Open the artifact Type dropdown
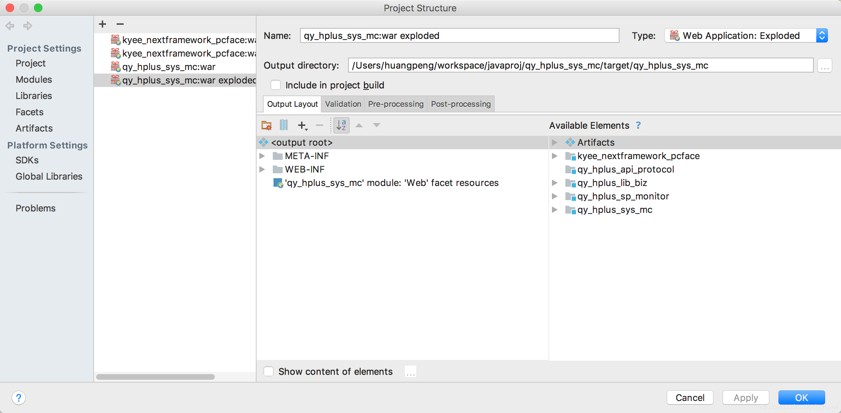841x413 pixels. 822,35
